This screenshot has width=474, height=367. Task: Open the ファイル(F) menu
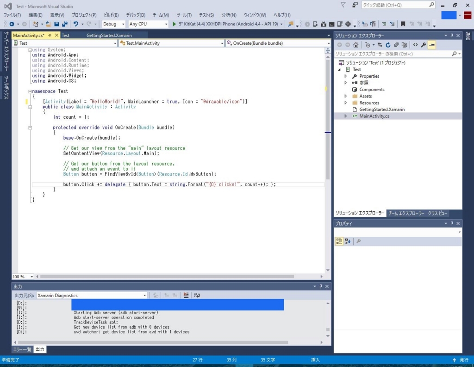click(12, 15)
